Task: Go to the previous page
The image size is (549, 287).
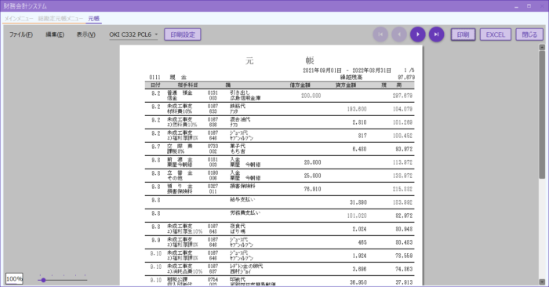Action: 398,35
